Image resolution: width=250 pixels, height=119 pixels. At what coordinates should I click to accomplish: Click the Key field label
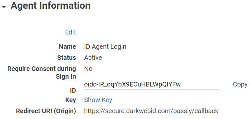coord(71,100)
